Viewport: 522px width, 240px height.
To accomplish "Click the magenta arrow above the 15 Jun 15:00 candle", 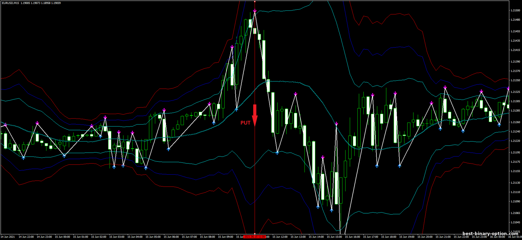I will tap(337, 124).
